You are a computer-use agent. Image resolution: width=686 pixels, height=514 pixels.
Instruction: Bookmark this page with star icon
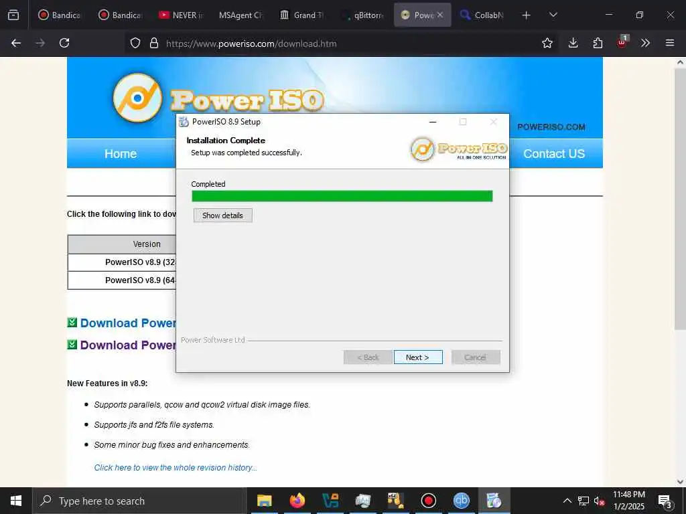pos(547,43)
